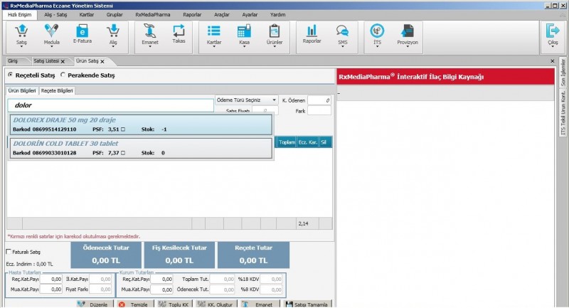Click the Raporlar chart icon
The image size is (569, 308).
(x=312, y=32)
